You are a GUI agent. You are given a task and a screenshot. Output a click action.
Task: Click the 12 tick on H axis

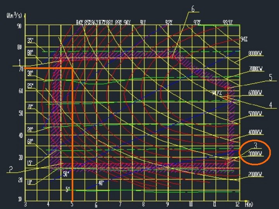(238, 204)
